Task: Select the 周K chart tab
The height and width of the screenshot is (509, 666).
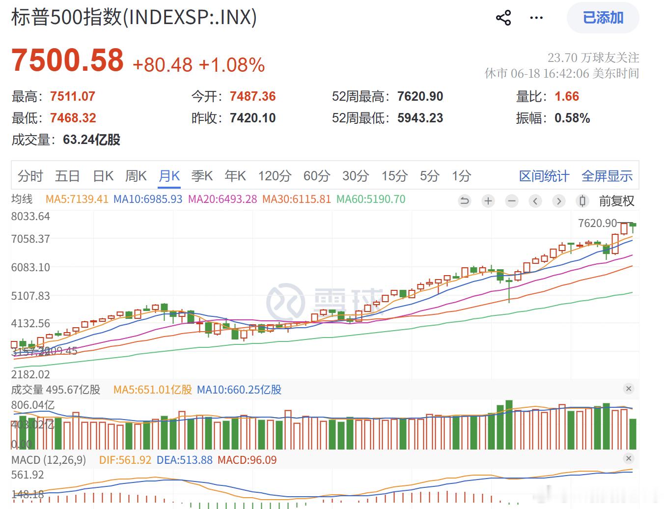Action: tap(136, 176)
